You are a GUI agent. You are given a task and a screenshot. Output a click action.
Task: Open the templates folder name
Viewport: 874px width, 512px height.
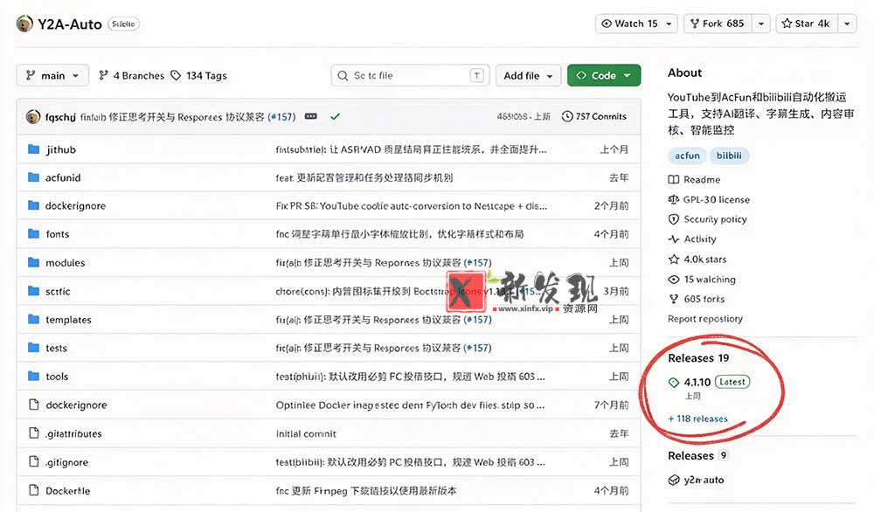68,319
